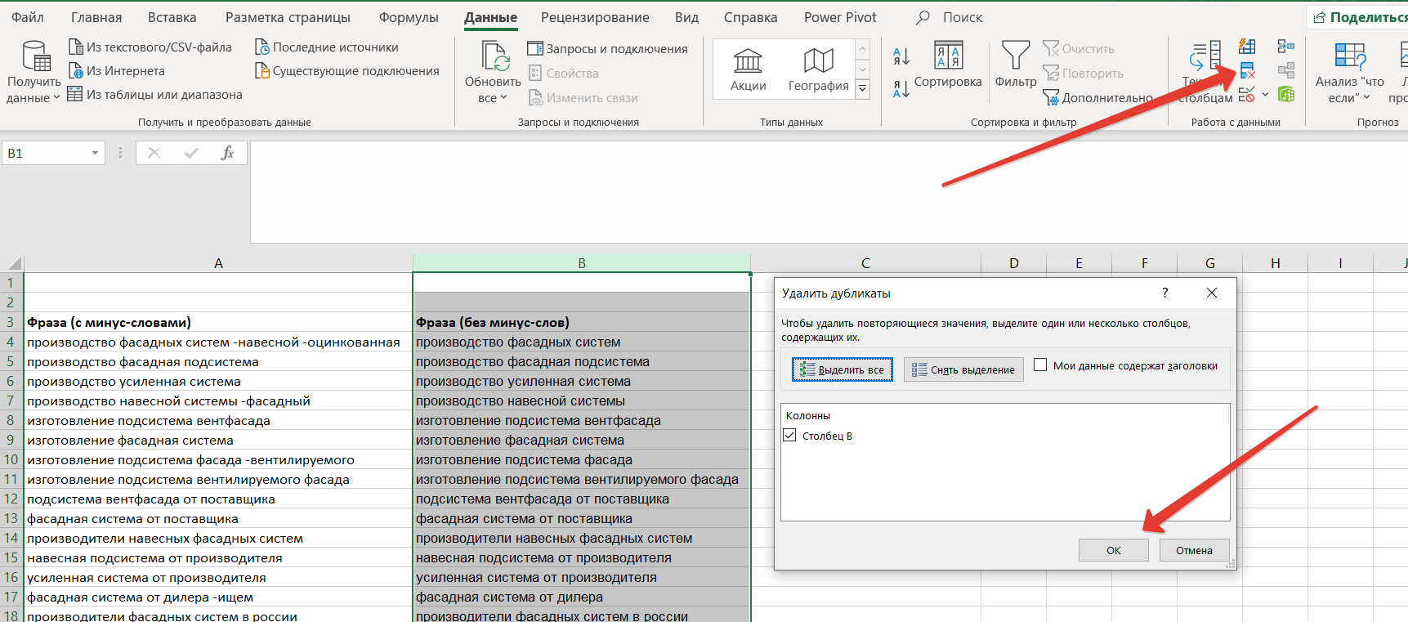Switch to the Формулы ribbon tab
Image resolution: width=1408 pixels, height=622 pixels.
409,17
